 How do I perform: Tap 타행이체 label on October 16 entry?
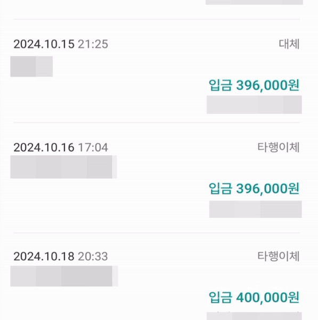tap(278, 147)
